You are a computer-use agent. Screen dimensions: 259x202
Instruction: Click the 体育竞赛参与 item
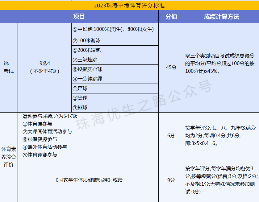pyautogui.click(x=40, y=155)
